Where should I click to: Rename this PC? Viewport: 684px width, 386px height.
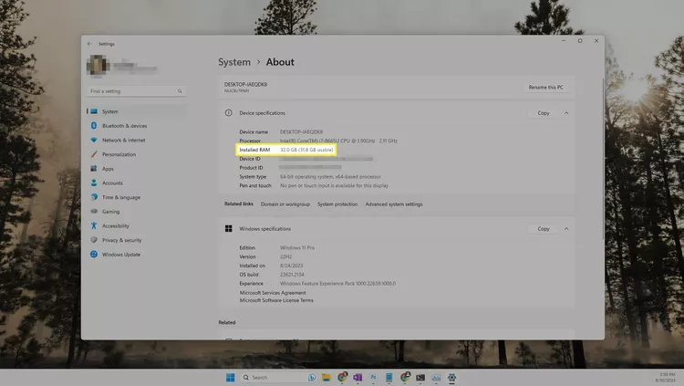tap(545, 88)
